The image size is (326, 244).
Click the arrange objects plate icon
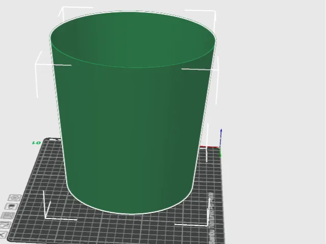(x=9, y=216)
